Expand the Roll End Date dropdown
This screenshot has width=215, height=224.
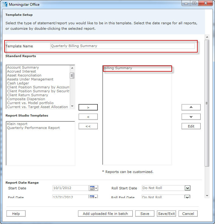coord(188,197)
